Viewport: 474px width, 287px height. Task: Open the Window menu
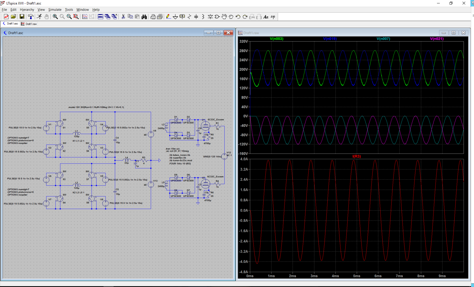pyautogui.click(x=82, y=10)
